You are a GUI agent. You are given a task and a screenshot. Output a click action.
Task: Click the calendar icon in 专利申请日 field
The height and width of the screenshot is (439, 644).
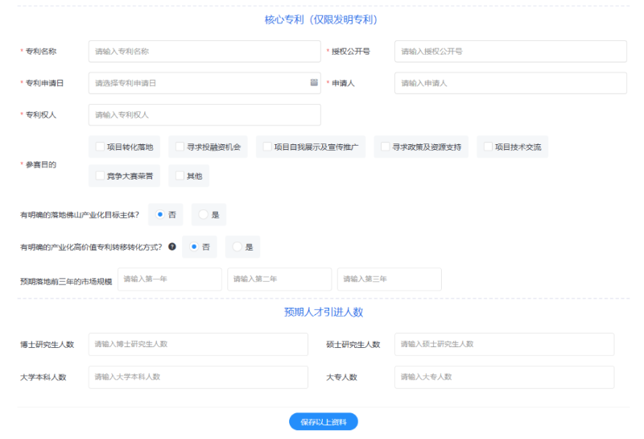click(x=314, y=83)
